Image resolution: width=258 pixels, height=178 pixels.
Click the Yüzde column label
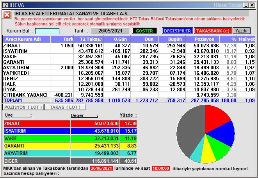pyautogui.click(x=128, y=115)
